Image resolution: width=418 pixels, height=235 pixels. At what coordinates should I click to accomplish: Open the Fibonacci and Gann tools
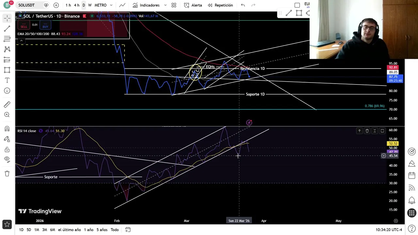pyautogui.click(x=7, y=39)
